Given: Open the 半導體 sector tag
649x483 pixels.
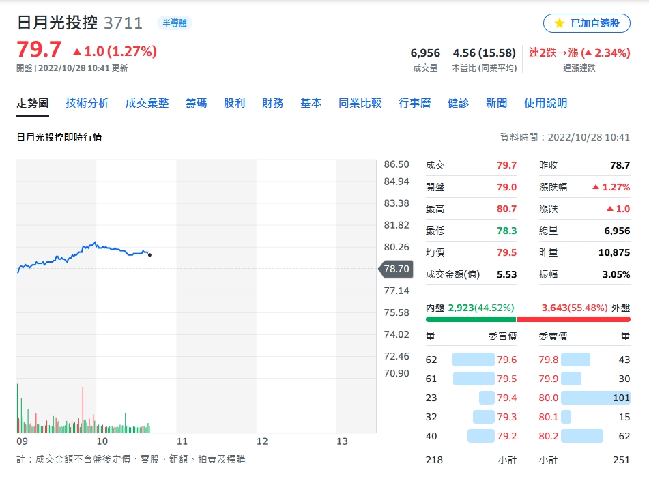Looking at the screenshot, I should [174, 23].
